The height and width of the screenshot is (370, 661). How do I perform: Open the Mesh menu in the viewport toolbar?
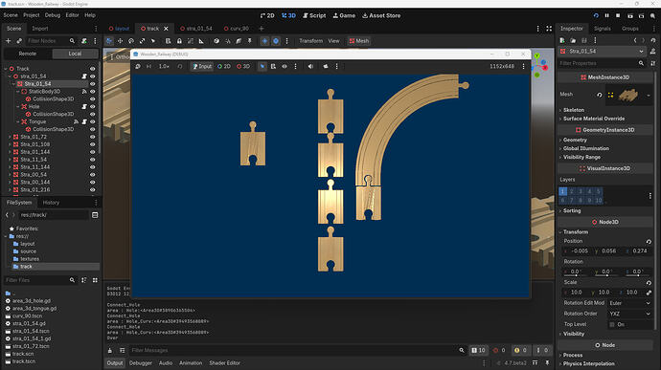(x=358, y=41)
